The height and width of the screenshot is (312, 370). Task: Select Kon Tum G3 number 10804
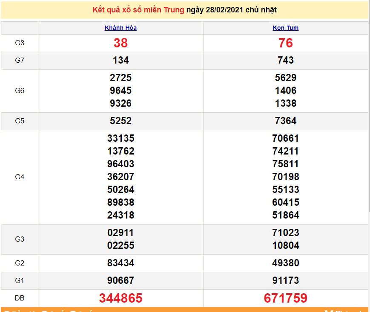pos(285,246)
